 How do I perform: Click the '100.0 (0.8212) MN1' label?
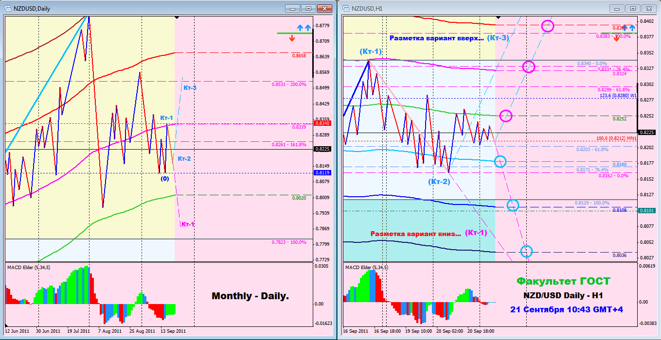click(616, 138)
